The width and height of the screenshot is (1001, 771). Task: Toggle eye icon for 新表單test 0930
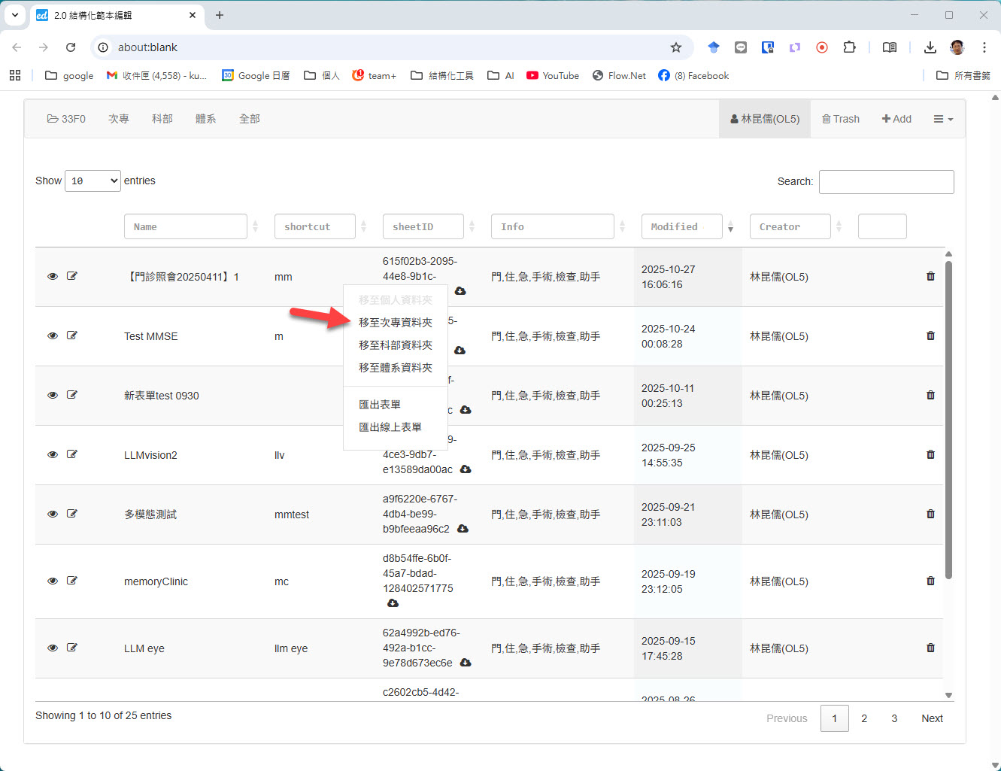point(53,395)
